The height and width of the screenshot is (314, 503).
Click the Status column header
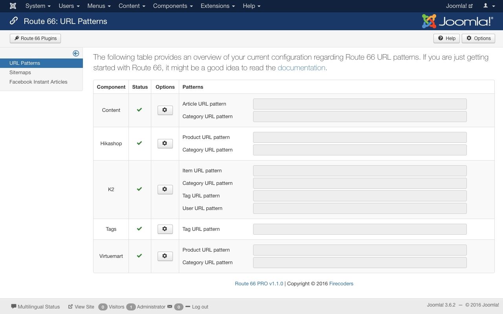pyautogui.click(x=140, y=87)
